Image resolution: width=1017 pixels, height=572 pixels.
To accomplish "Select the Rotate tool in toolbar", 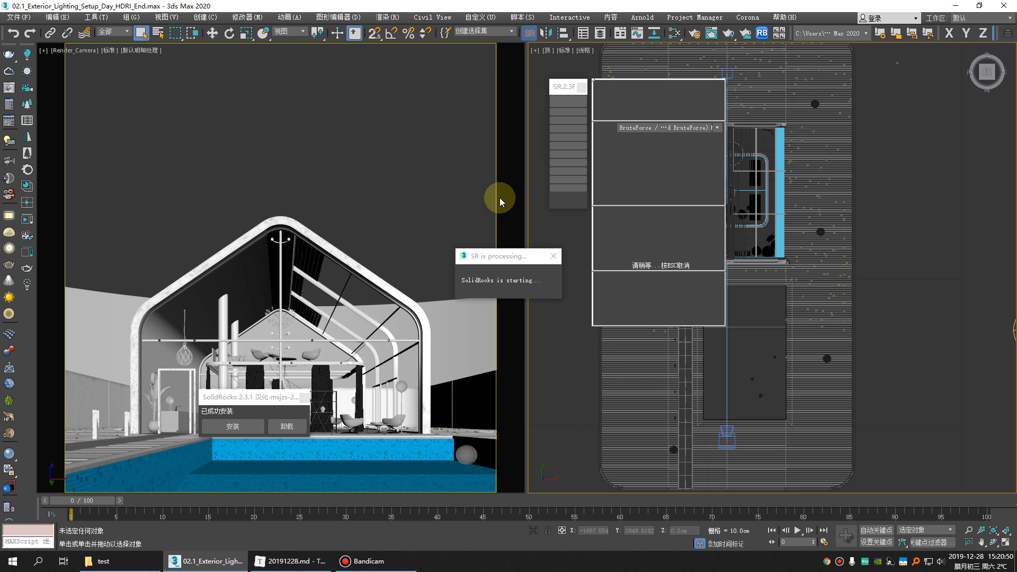I will (229, 33).
